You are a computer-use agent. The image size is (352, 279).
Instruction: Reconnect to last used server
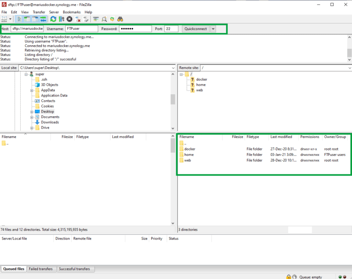point(86,19)
